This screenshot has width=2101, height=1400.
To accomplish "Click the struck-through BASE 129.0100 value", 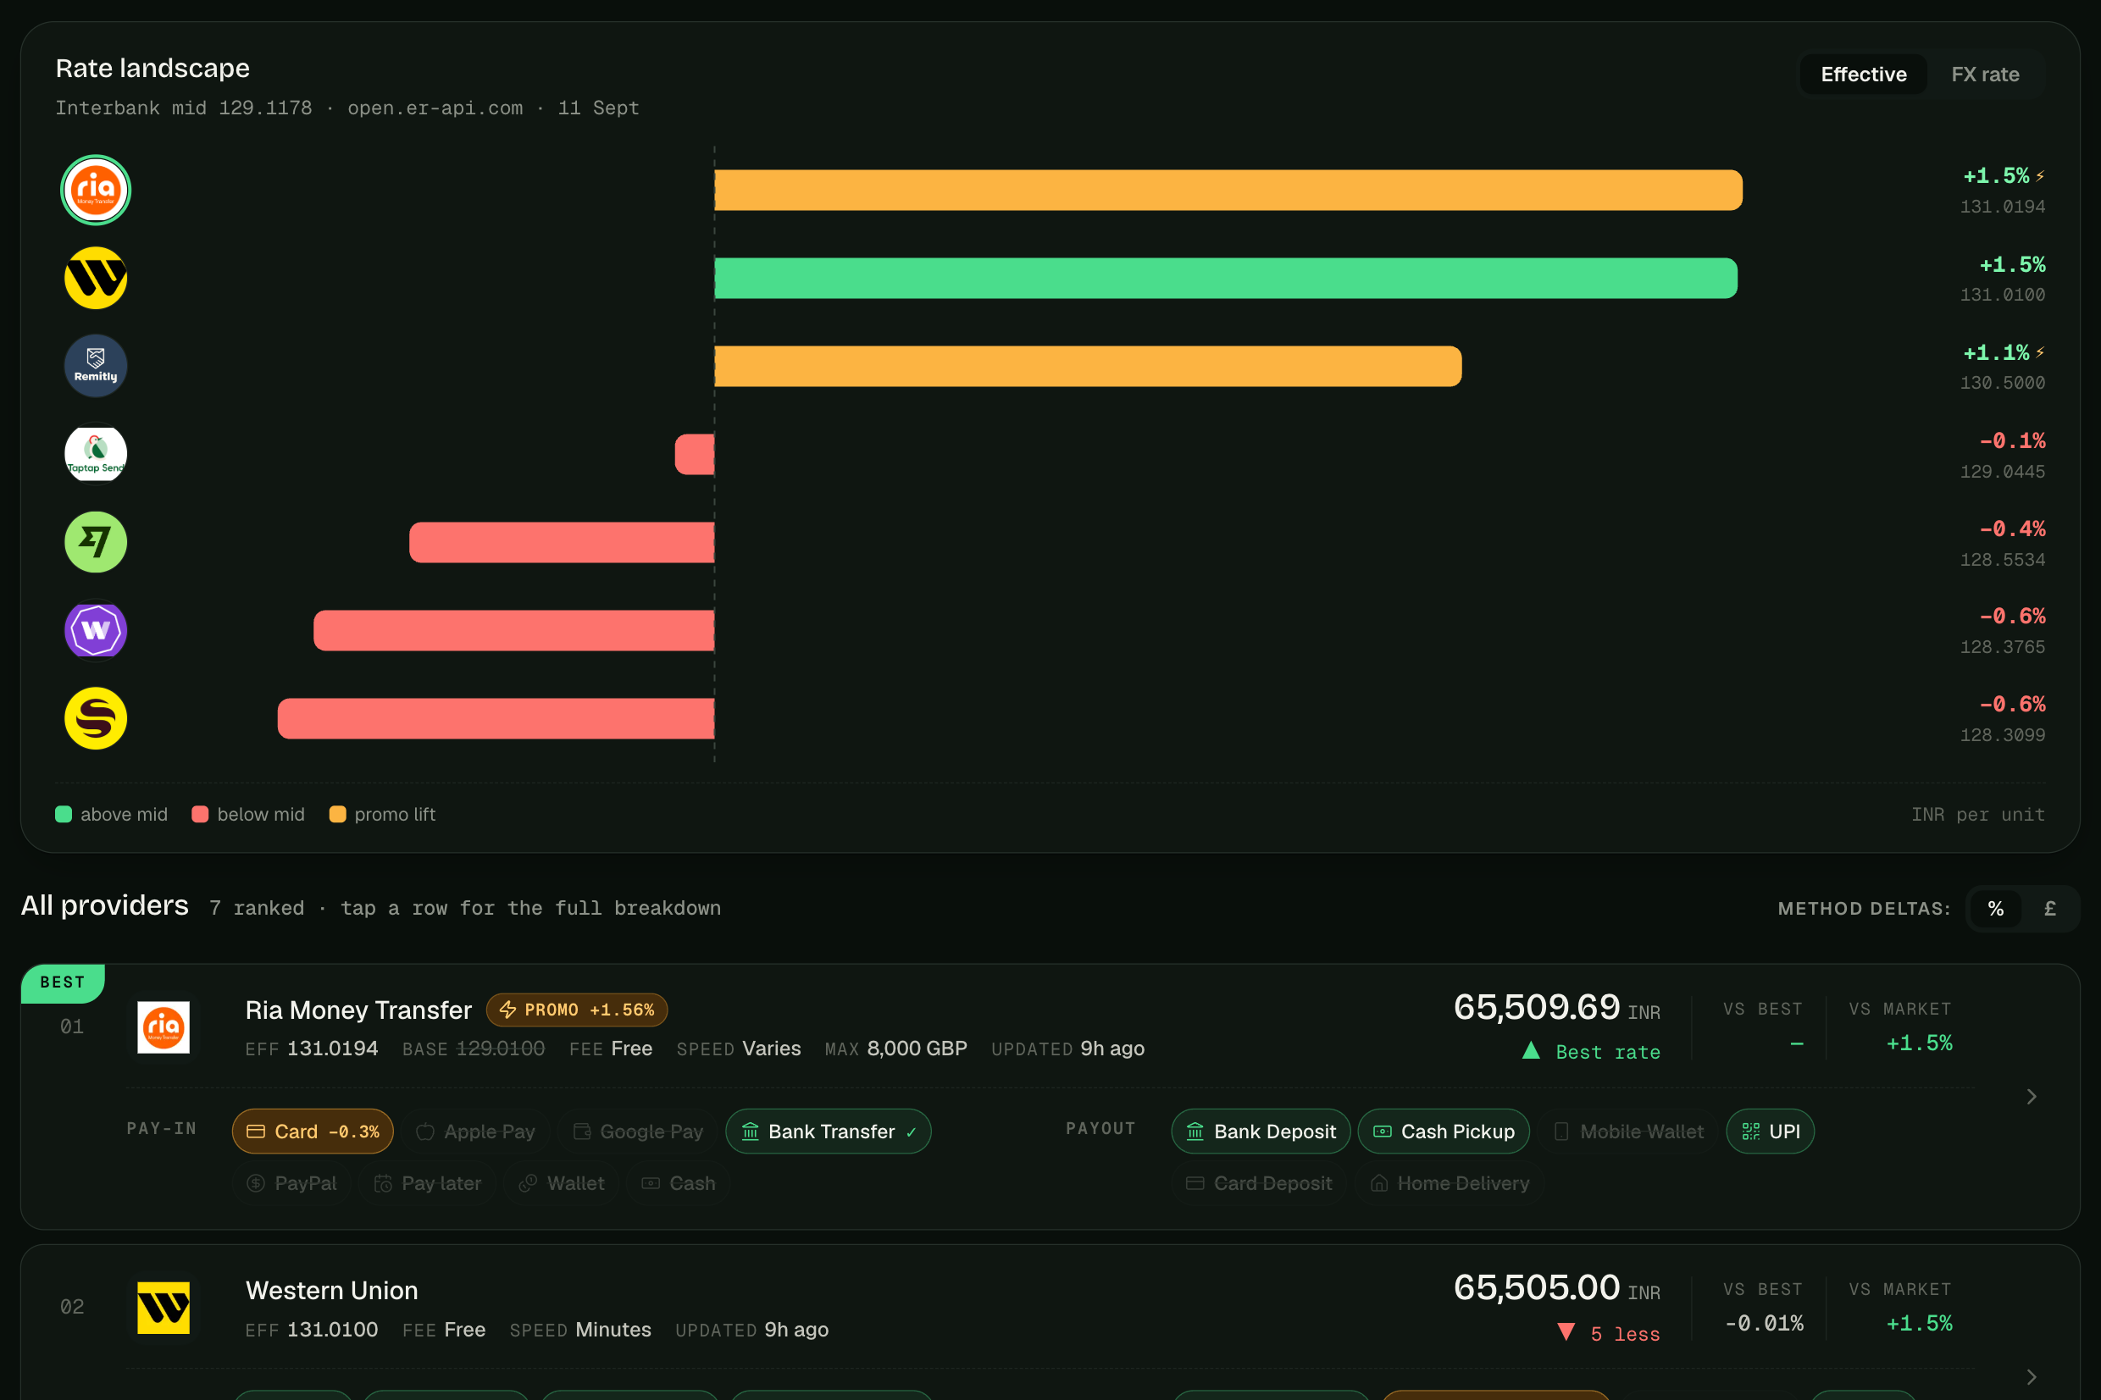I will [499, 1049].
